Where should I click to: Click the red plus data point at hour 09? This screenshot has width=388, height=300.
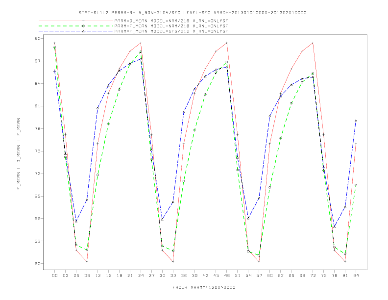coord(87,261)
